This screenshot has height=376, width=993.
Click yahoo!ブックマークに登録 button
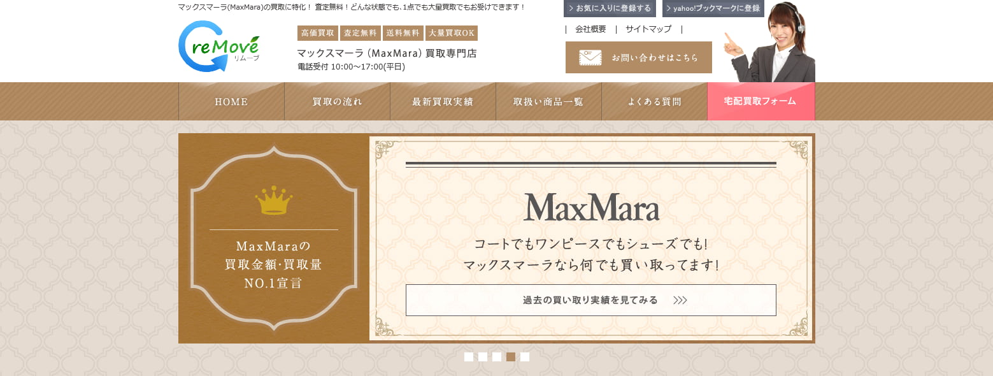point(713,8)
